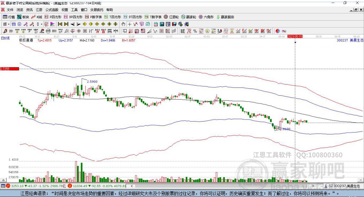Click first yellow diamond left-arrow icon
The image size is (364, 197).
85,24
